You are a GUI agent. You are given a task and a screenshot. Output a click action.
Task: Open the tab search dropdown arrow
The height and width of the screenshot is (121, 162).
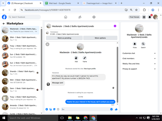(x=3, y=3)
